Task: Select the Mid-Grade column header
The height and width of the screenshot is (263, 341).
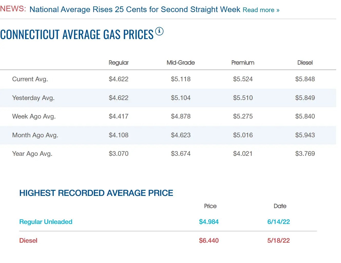Action: point(181,63)
